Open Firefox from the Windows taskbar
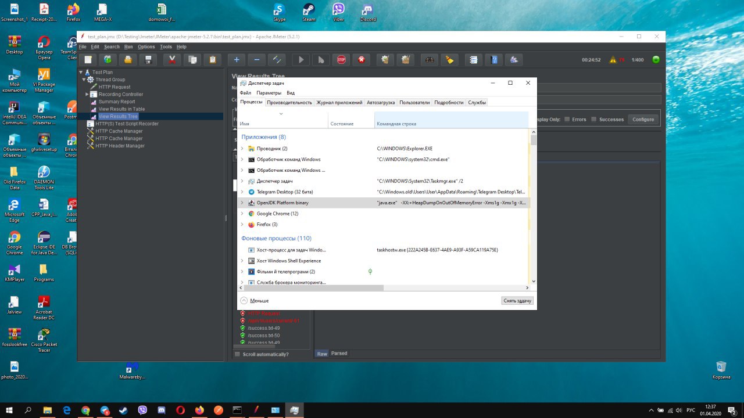Viewport: 744px width, 418px height. (199, 410)
